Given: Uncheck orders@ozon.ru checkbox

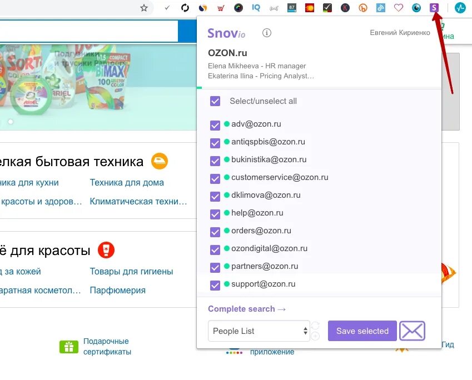Looking at the screenshot, I should [215, 232].
